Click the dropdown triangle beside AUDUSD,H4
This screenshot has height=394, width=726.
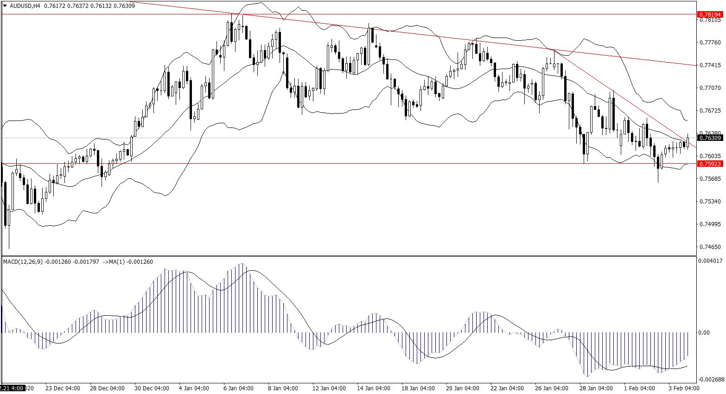[5, 6]
